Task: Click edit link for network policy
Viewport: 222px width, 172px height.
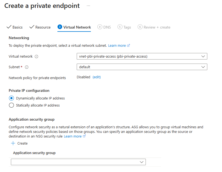Action: 97,77
